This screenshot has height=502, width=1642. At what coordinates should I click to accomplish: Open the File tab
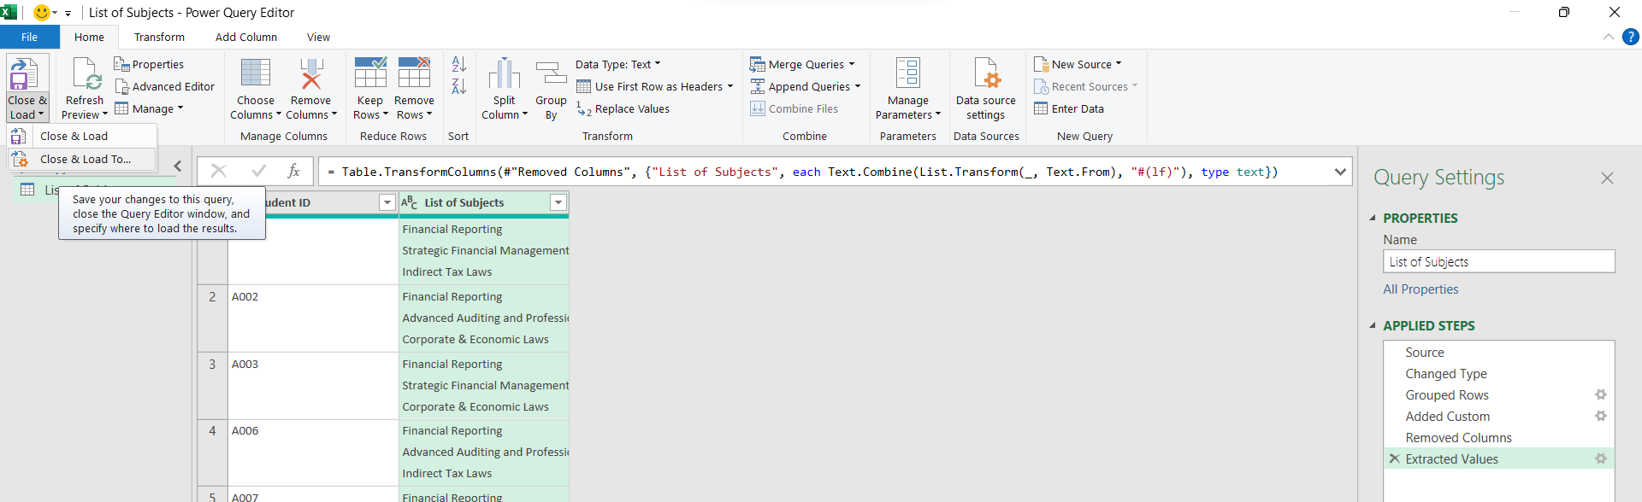pos(29,37)
